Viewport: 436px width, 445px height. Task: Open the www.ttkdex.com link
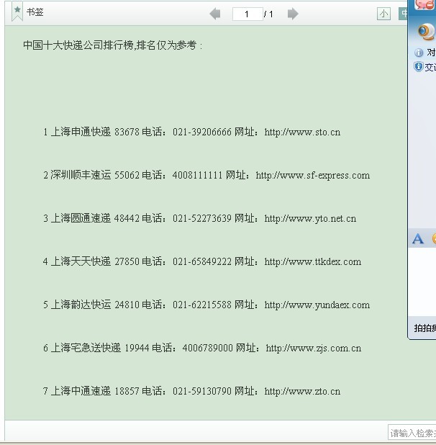click(312, 262)
